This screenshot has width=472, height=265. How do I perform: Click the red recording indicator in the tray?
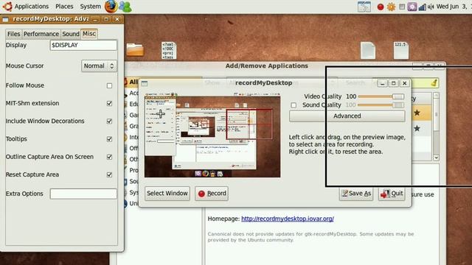381,7
